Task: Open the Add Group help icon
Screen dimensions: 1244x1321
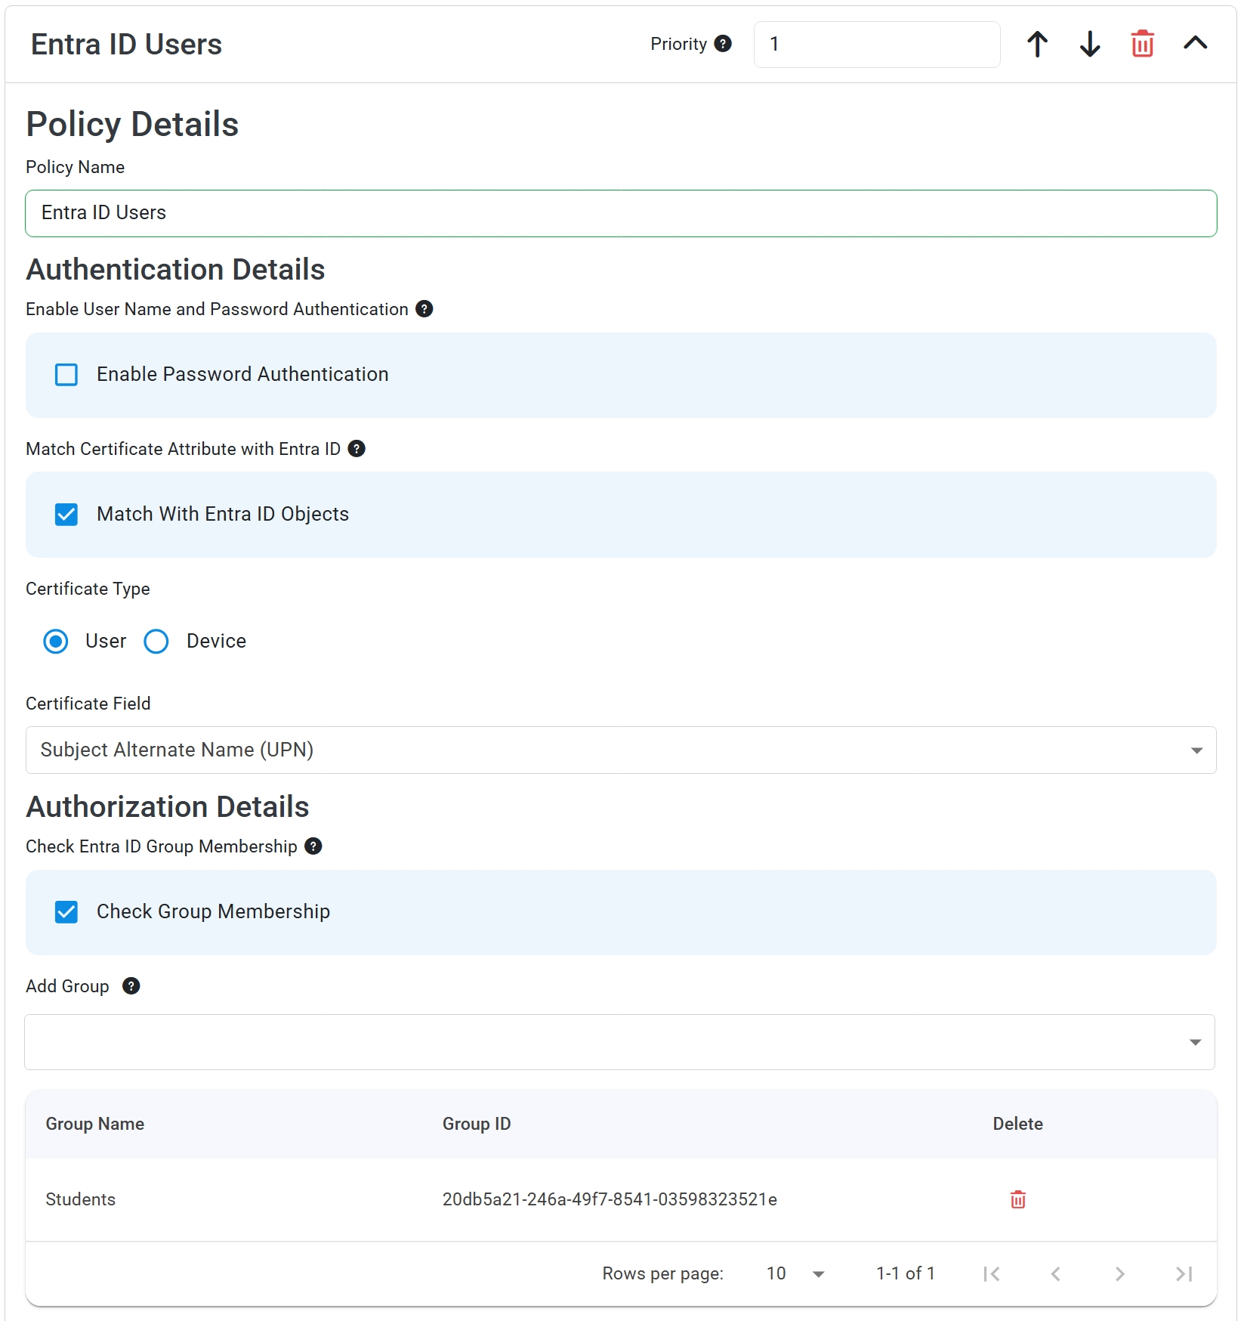Action: (131, 986)
